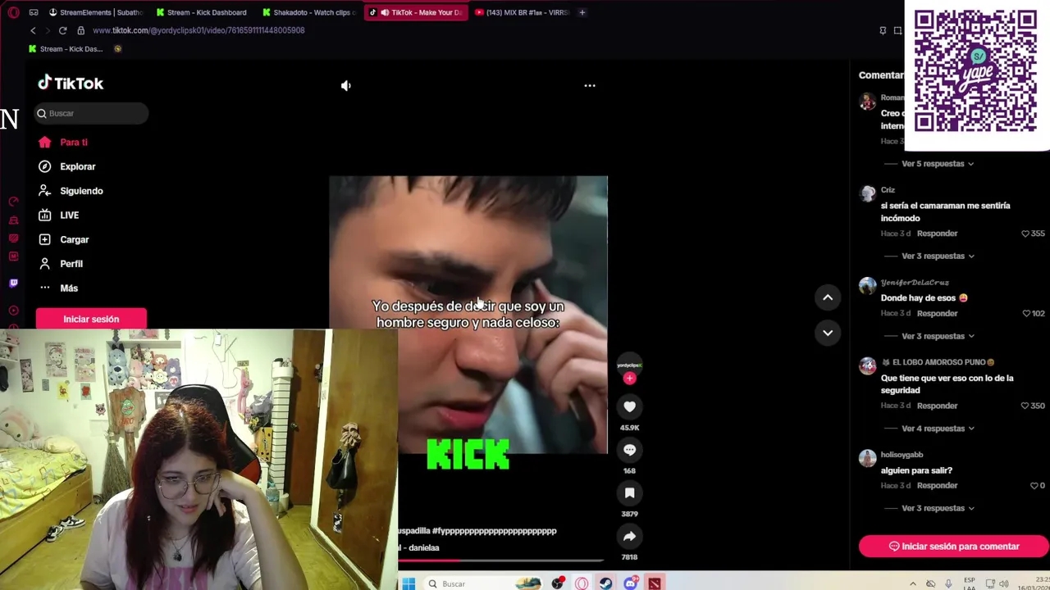Open a new browser tab with plus
The image size is (1050, 590).
click(x=582, y=12)
